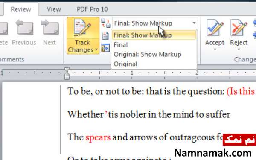Click the text 'To be, or not to be'
Viewport: 256px width, 160px height.
click(x=105, y=91)
